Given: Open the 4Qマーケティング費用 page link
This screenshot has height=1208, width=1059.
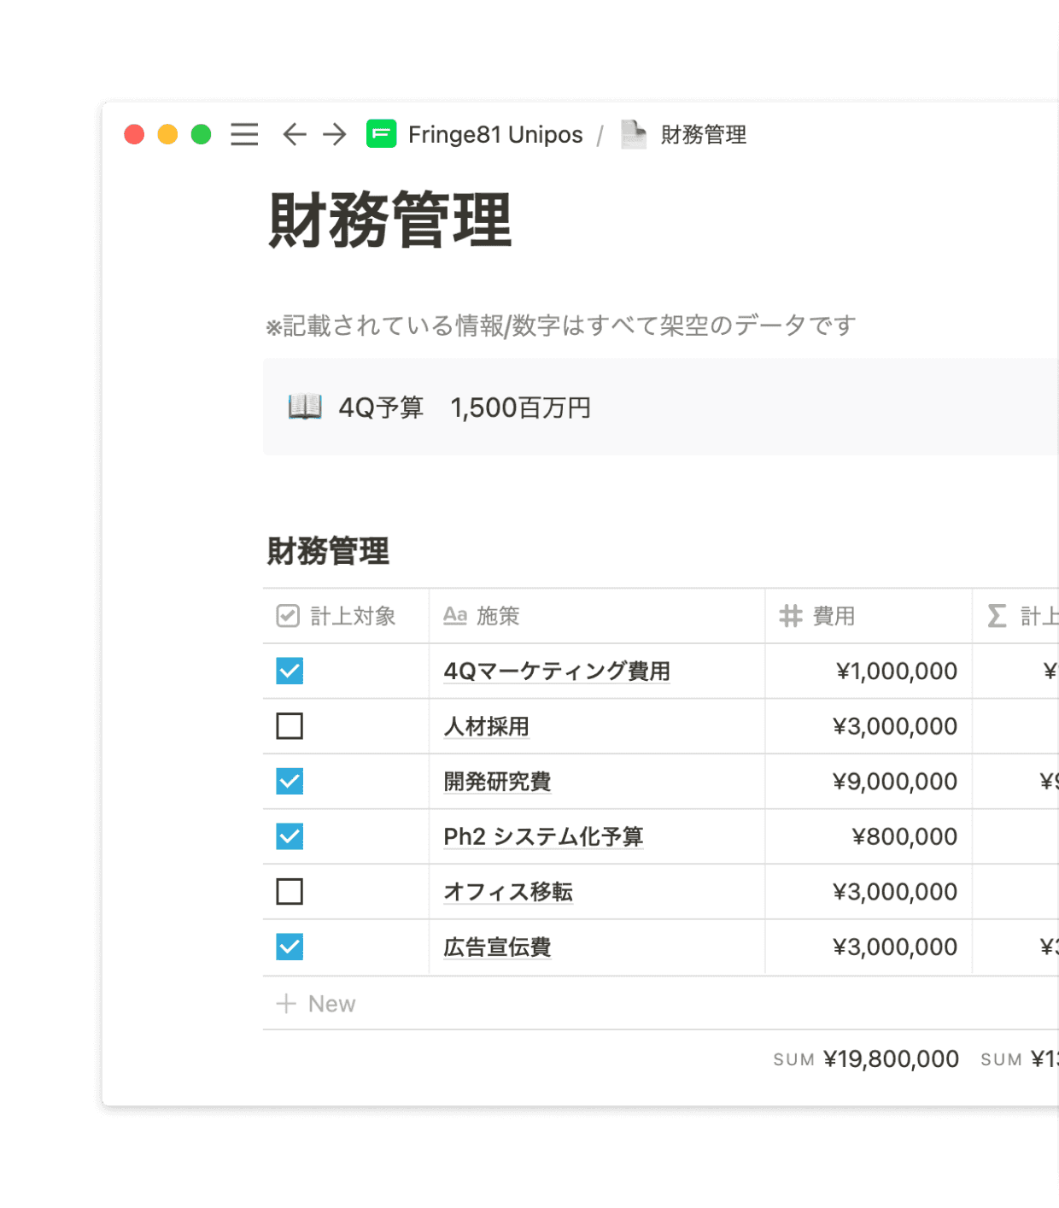Looking at the screenshot, I should (x=556, y=671).
